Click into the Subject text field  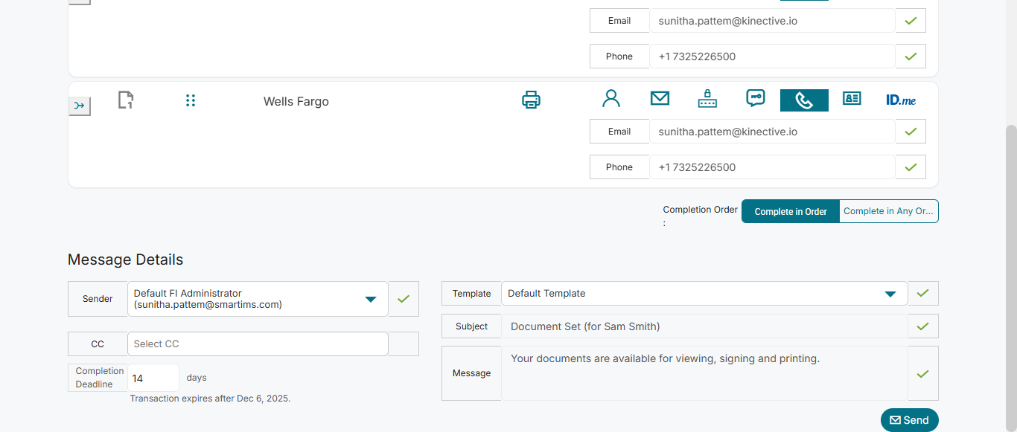click(x=704, y=326)
